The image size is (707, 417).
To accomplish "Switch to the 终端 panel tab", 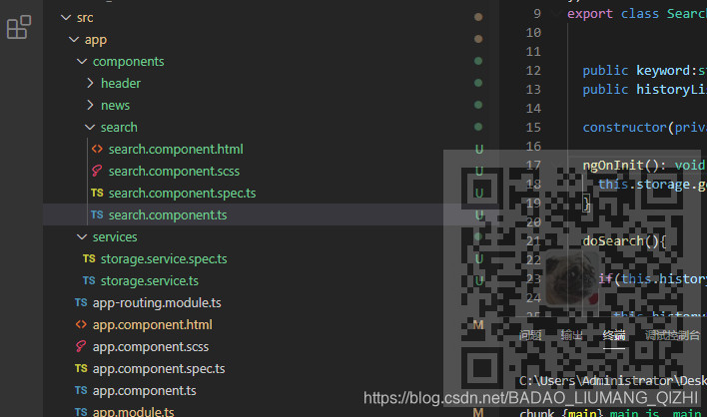I will click(x=614, y=335).
